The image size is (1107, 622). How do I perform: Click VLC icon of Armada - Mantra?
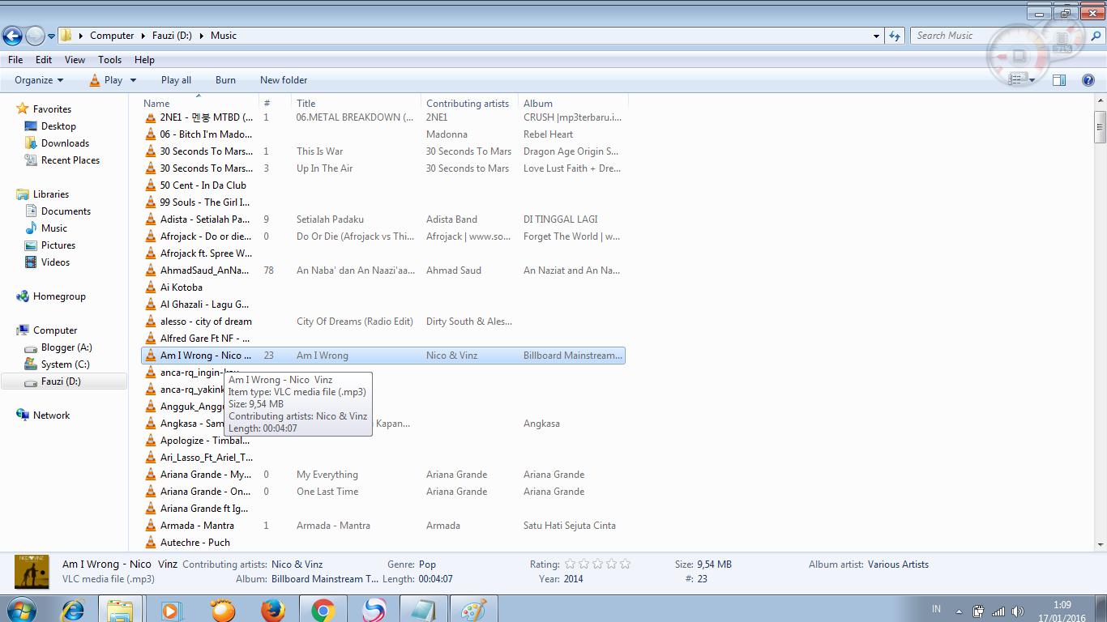pos(150,526)
